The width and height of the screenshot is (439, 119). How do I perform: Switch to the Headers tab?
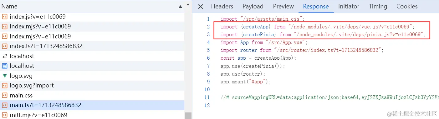[x=222, y=7]
